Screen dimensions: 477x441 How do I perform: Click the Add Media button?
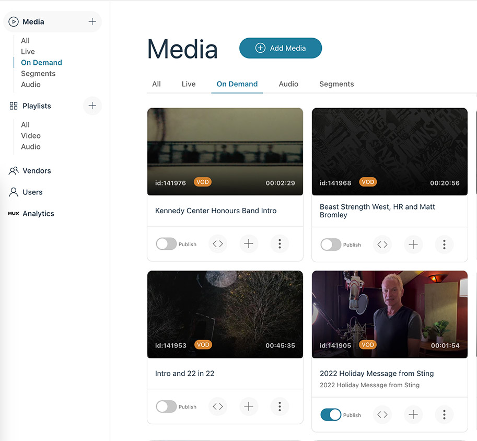(x=281, y=48)
